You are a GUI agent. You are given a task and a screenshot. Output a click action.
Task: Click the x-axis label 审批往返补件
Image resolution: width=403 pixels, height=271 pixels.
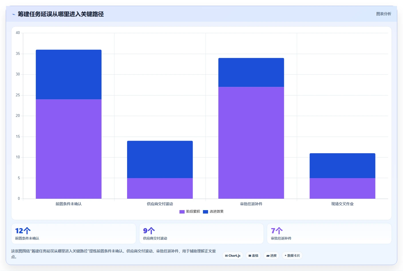(251, 204)
